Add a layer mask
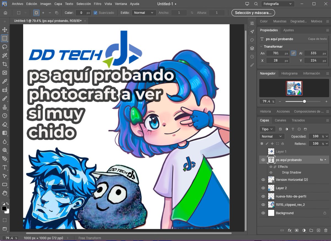 [x=297, y=230]
